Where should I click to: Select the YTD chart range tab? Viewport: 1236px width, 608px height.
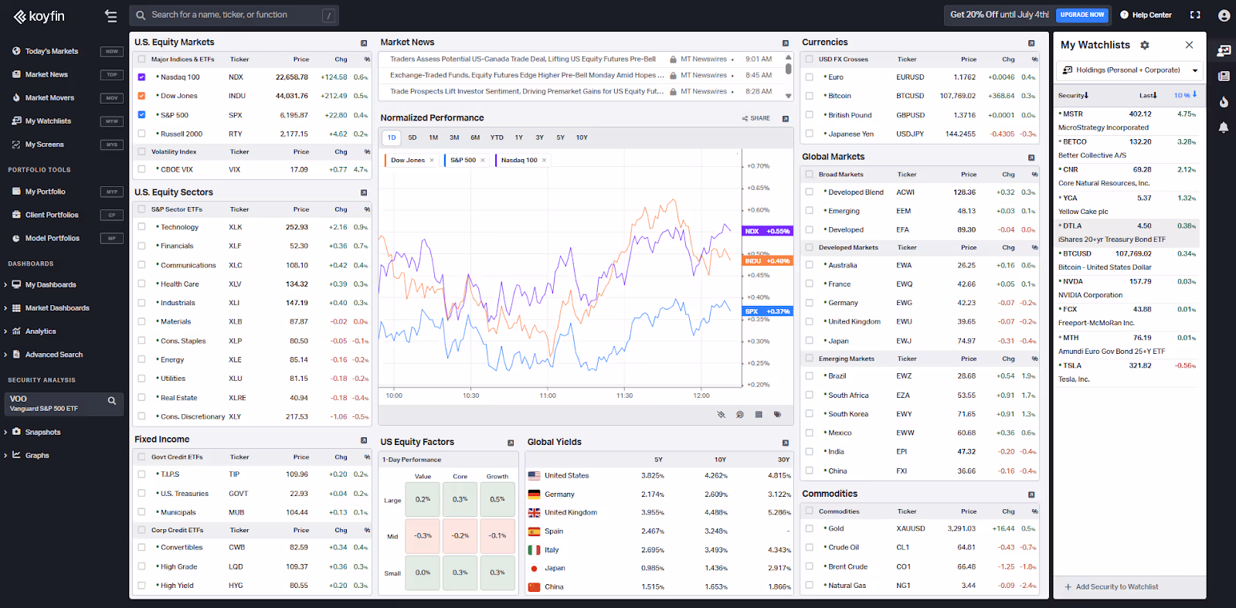497,138
